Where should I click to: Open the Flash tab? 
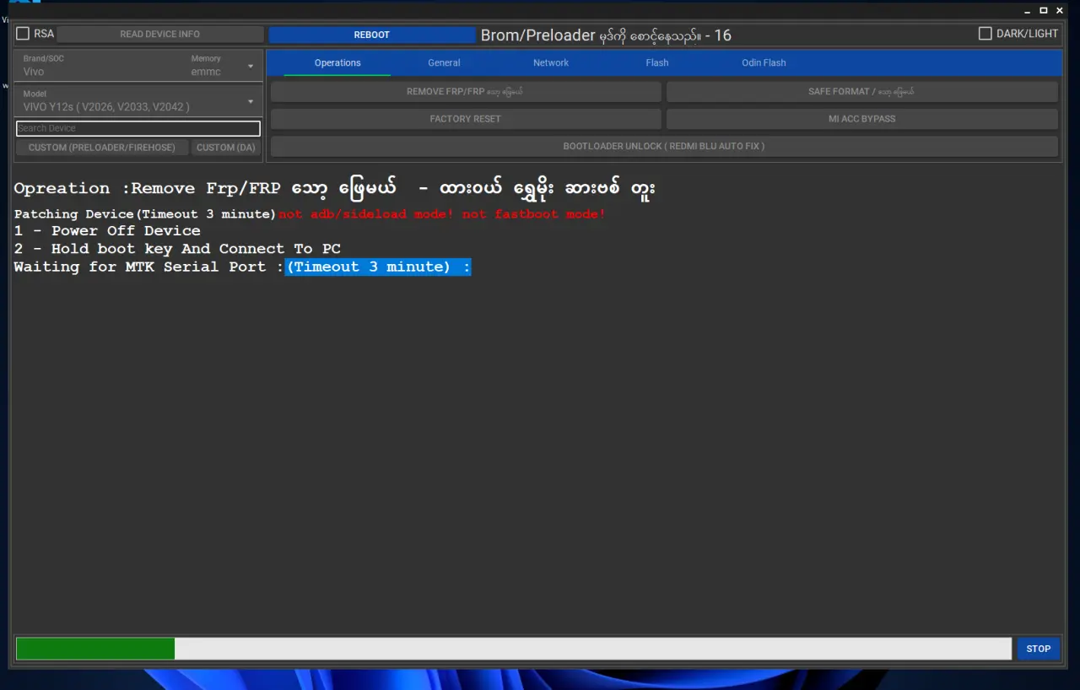(657, 63)
